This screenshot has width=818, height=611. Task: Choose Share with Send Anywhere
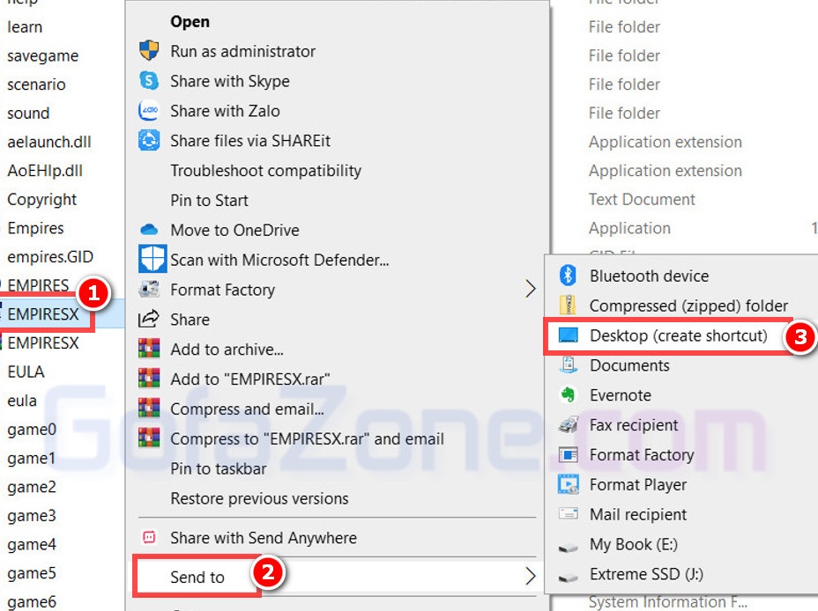[263, 538]
